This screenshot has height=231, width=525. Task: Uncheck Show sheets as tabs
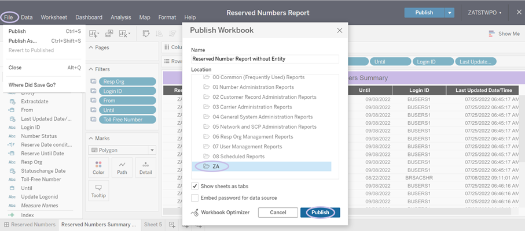tap(195, 186)
